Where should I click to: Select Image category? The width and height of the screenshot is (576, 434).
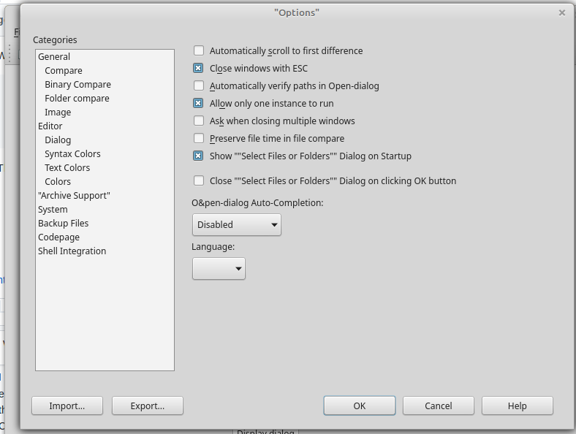pos(58,113)
